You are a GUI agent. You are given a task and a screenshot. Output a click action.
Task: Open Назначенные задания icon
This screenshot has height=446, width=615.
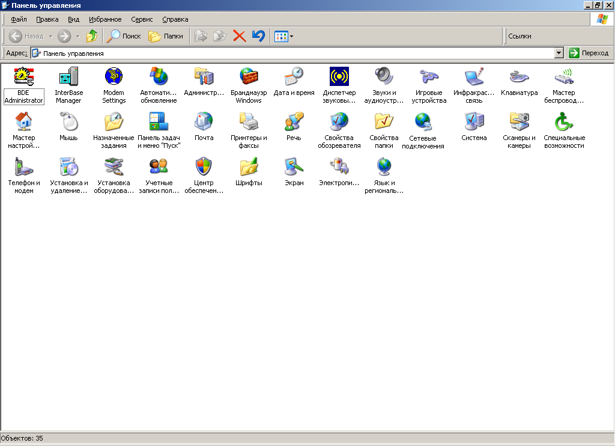point(114,121)
